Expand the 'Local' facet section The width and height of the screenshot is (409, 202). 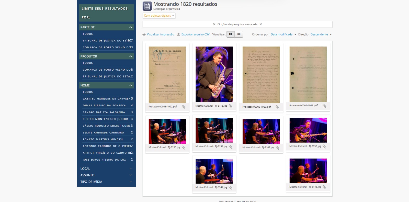(x=106, y=169)
